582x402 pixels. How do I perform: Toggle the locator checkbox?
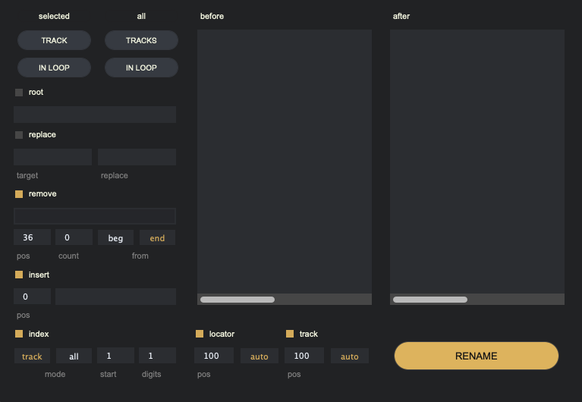(x=200, y=334)
